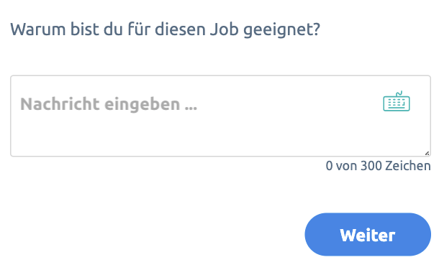Activate the keyboard input helper icon
Viewport: 439px width, 270px height.
tap(397, 101)
